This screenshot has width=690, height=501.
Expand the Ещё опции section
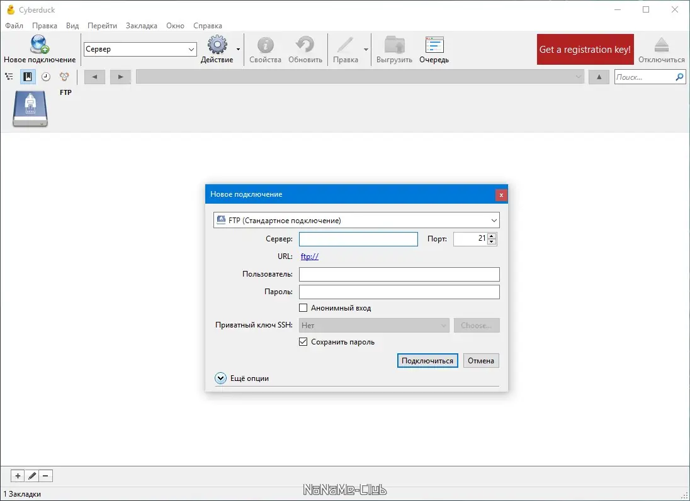[x=220, y=378]
